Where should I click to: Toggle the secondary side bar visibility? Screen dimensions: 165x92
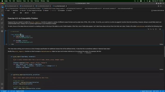coord(161,3)
